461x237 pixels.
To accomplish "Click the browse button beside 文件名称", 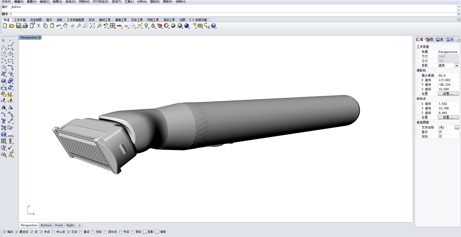I will 457,127.
